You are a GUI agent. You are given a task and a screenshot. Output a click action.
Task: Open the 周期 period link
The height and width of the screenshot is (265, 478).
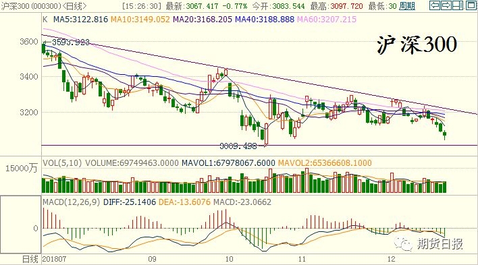pos(407,6)
